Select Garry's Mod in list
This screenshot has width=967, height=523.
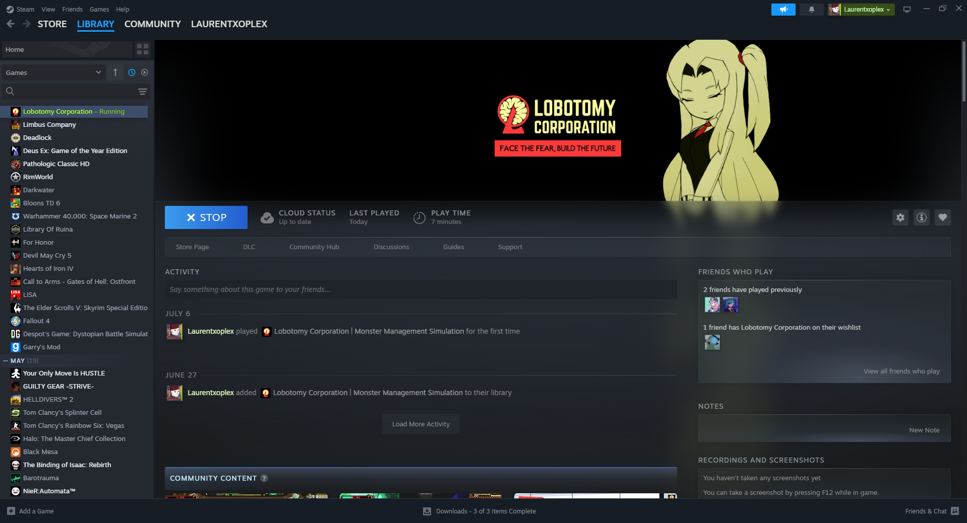pos(74,347)
